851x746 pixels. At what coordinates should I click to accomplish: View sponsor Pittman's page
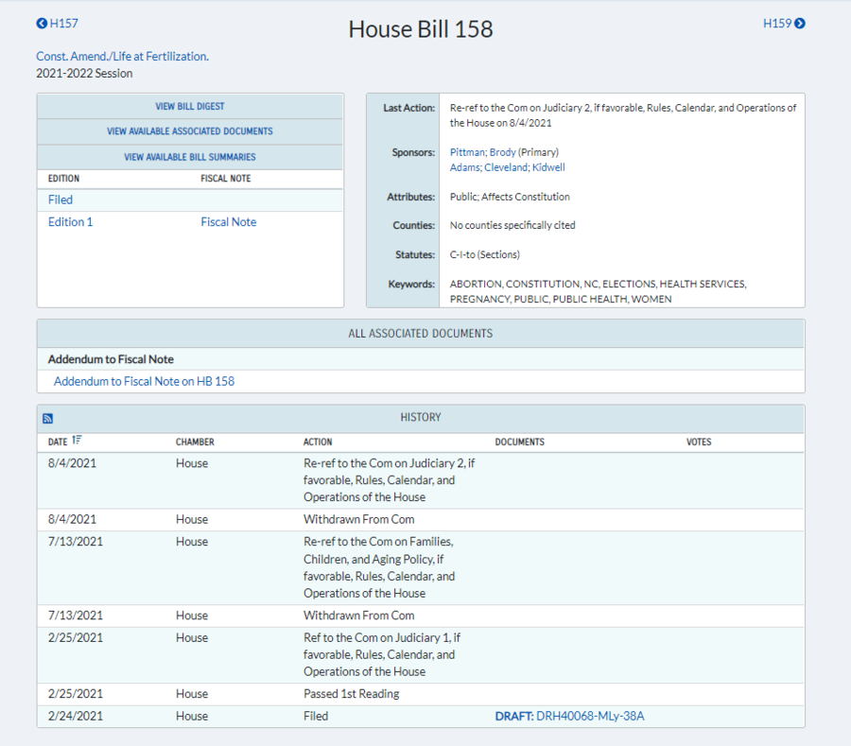[467, 152]
